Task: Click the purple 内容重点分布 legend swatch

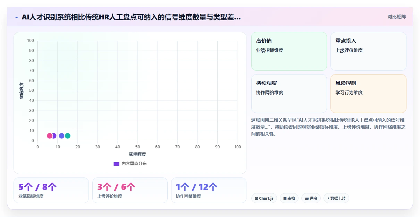Action: click(116, 164)
